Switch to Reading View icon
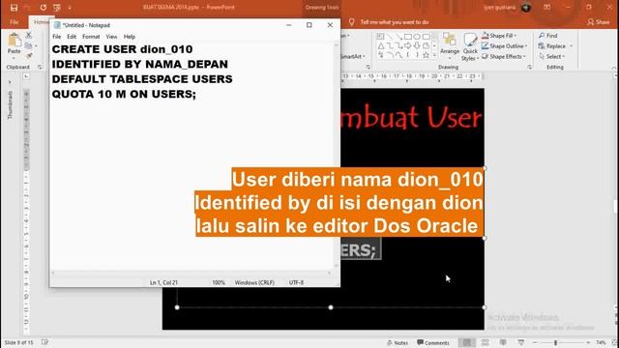619x348 pixels. (503, 342)
